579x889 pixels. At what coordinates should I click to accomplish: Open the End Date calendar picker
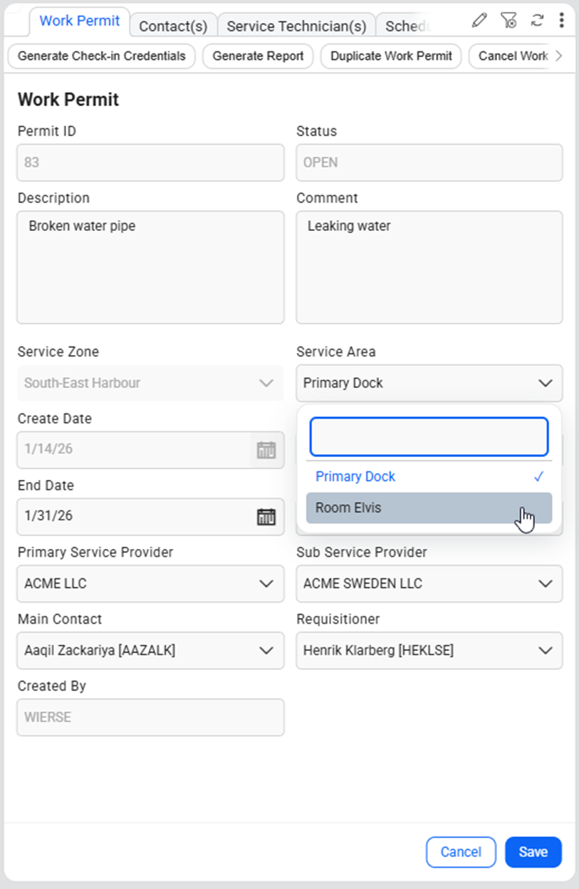point(266,517)
